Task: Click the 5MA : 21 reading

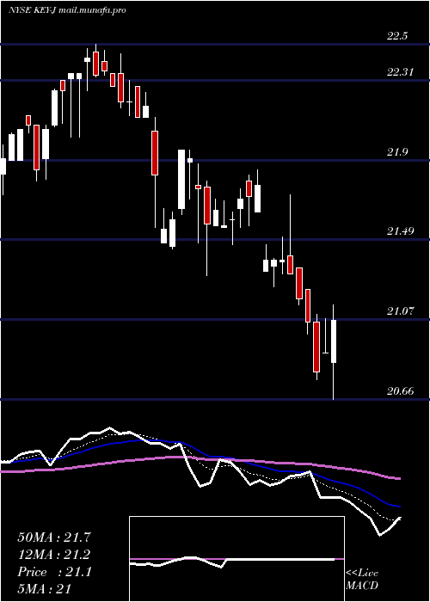Action: pos(45,589)
